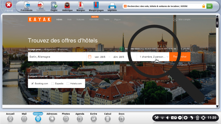Open the Agenda calendar app
Image resolution: width=221 pixels, height=124 pixels.
tap(80, 117)
